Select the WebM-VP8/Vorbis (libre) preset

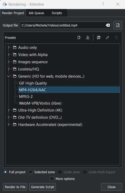pos(40,103)
